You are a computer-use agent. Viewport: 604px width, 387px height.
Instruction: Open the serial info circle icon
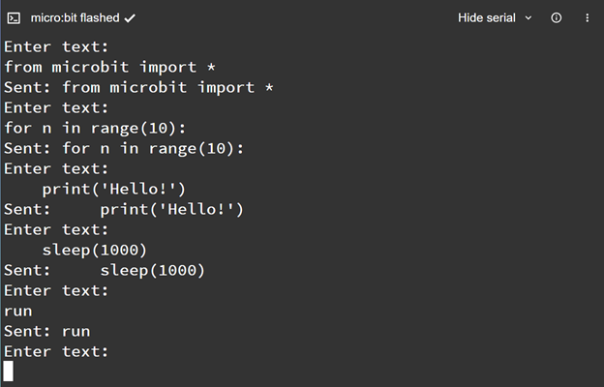click(x=557, y=17)
